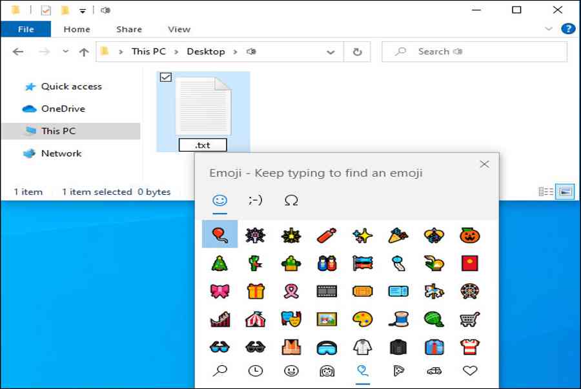Image resolution: width=581 pixels, height=389 pixels.
Task: Open the Quick Access Toolbar customize dropdown
Action: pos(83,11)
